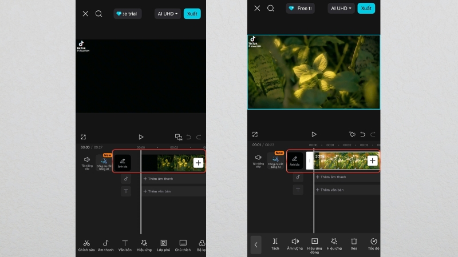The height and width of the screenshot is (257, 458).
Task: Tap Ảnh bìa cover button on right screen
Action: click(295, 161)
